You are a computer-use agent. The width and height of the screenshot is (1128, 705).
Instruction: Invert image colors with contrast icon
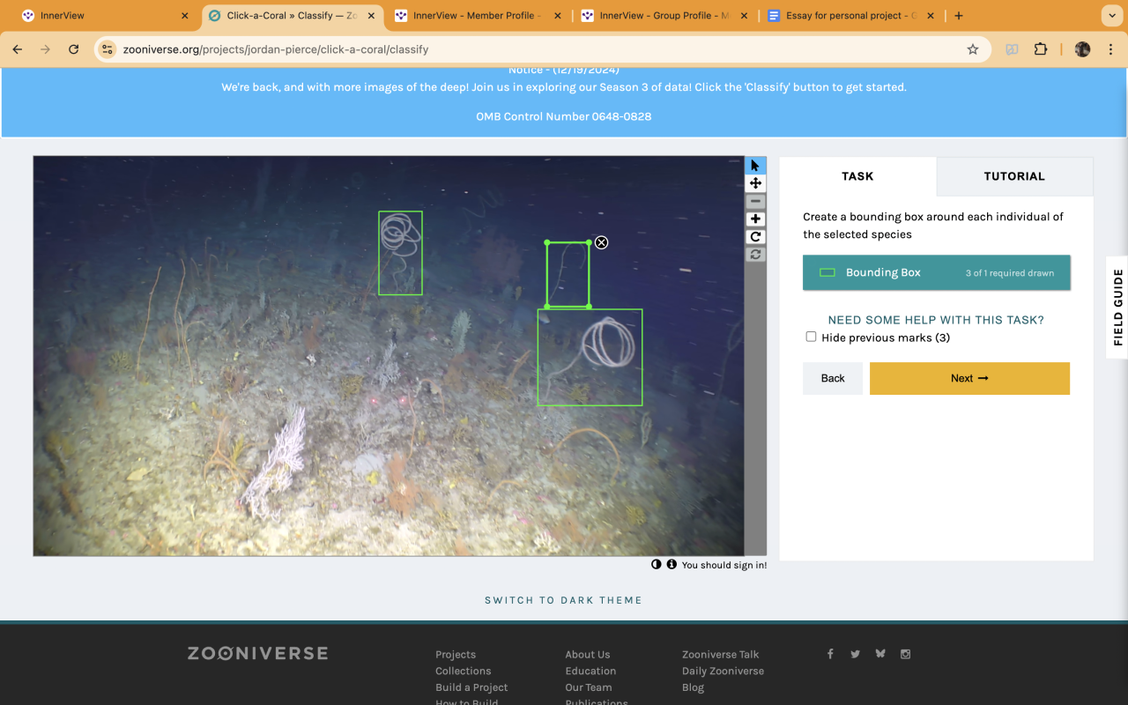tap(656, 564)
